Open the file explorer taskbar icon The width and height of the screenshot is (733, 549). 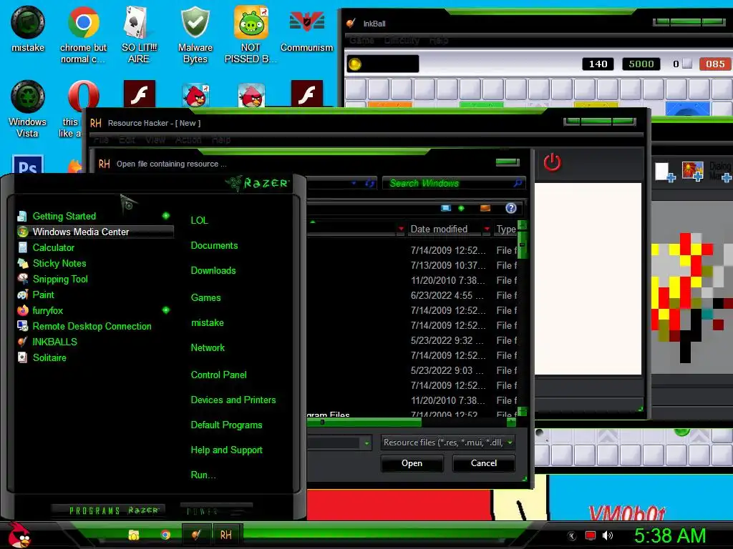click(134, 535)
